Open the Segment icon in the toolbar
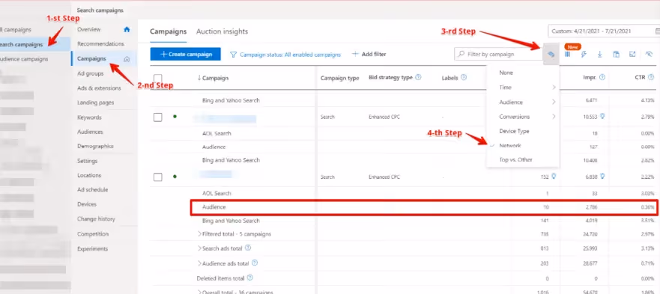The height and width of the screenshot is (294, 660). [551, 55]
